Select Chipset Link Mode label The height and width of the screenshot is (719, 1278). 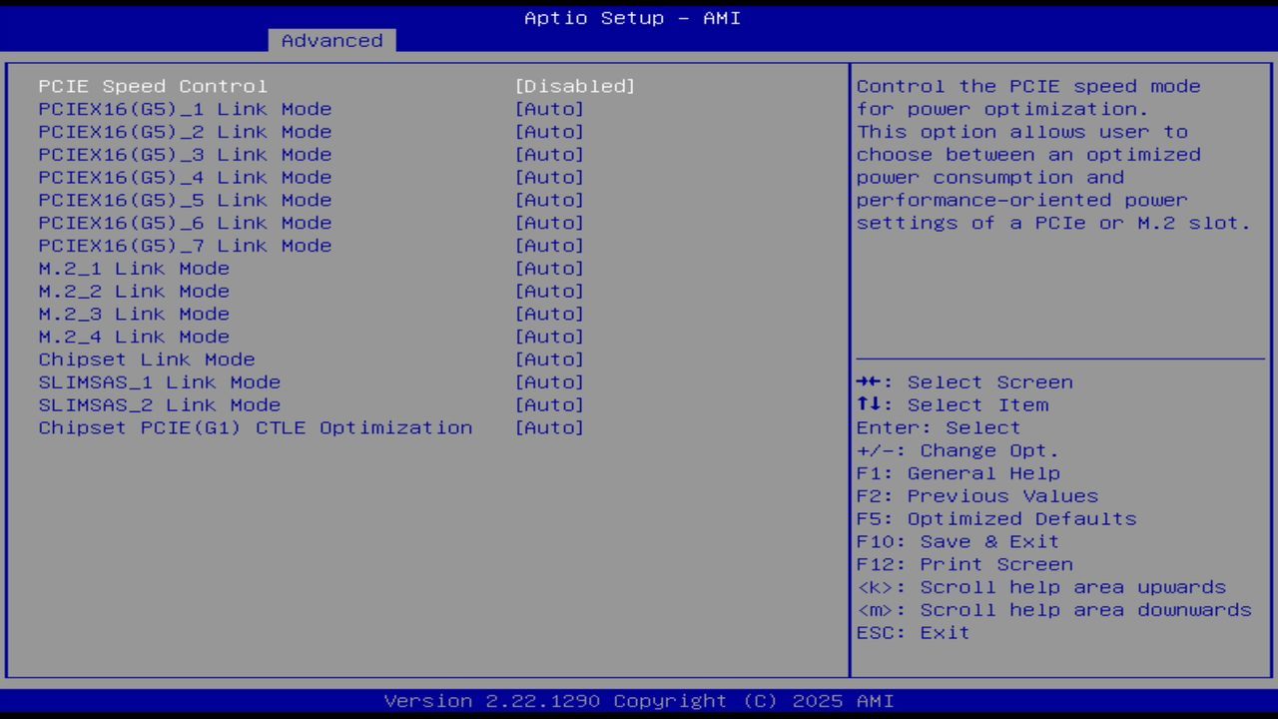(147, 359)
